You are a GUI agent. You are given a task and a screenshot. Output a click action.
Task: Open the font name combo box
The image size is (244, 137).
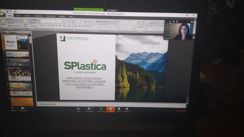click(48, 21)
